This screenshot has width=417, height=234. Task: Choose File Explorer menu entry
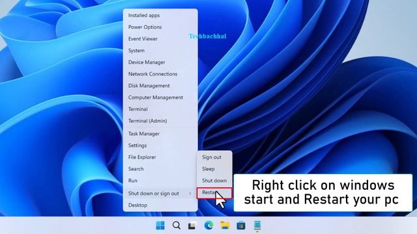[160, 157]
